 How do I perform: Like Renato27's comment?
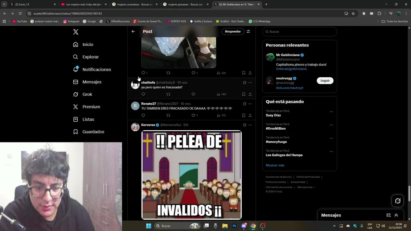pos(195,116)
